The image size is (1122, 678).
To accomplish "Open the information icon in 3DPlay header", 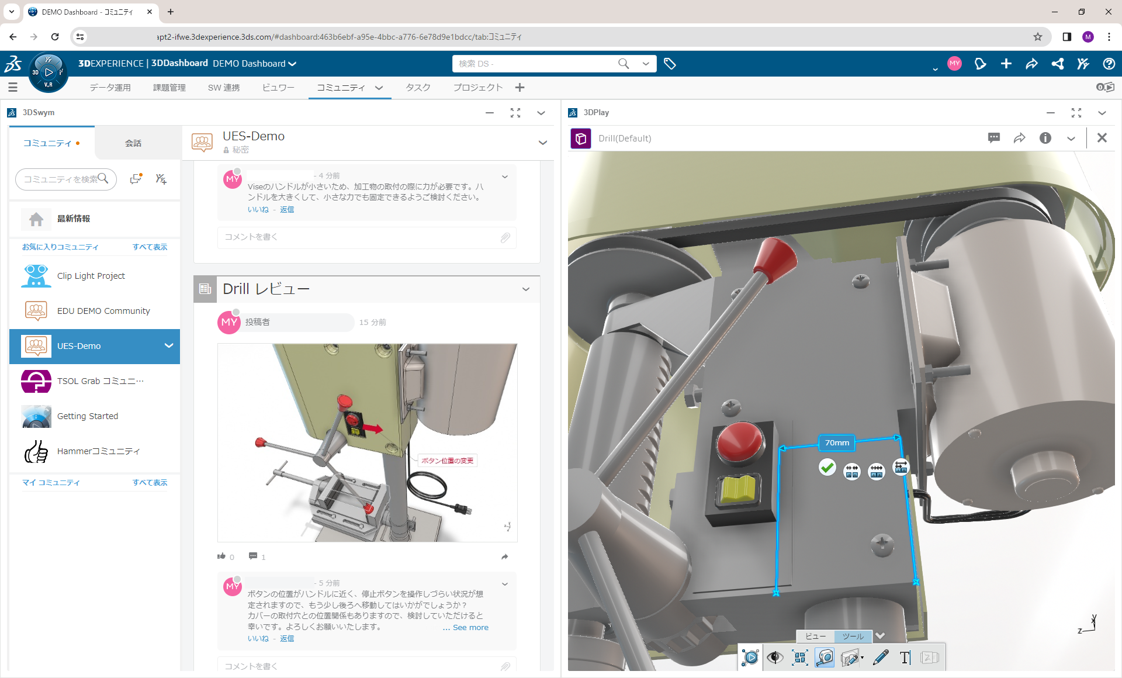I will (x=1045, y=138).
